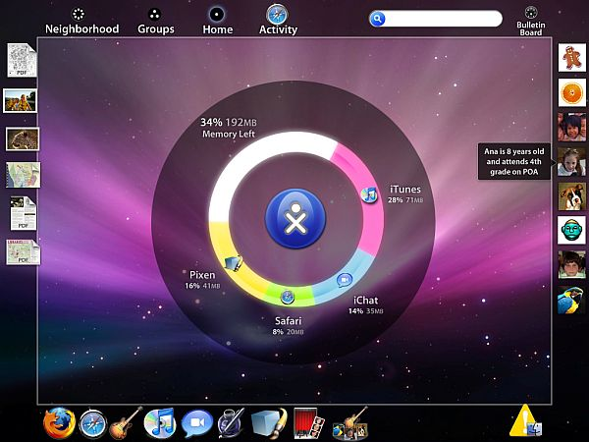
Task: Open the pen and ink dock icon
Action: (231, 422)
